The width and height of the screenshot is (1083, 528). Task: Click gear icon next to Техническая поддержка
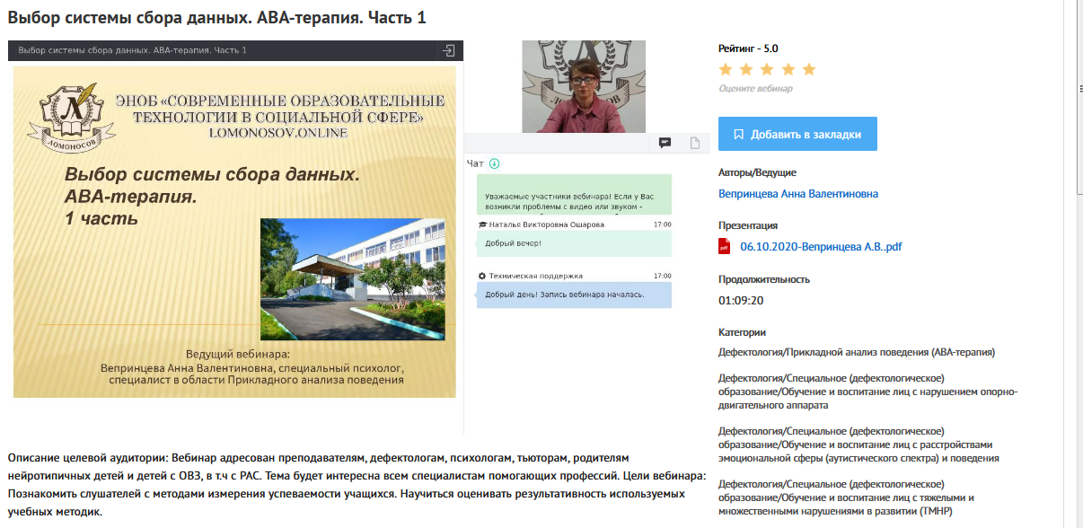coord(482,276)
